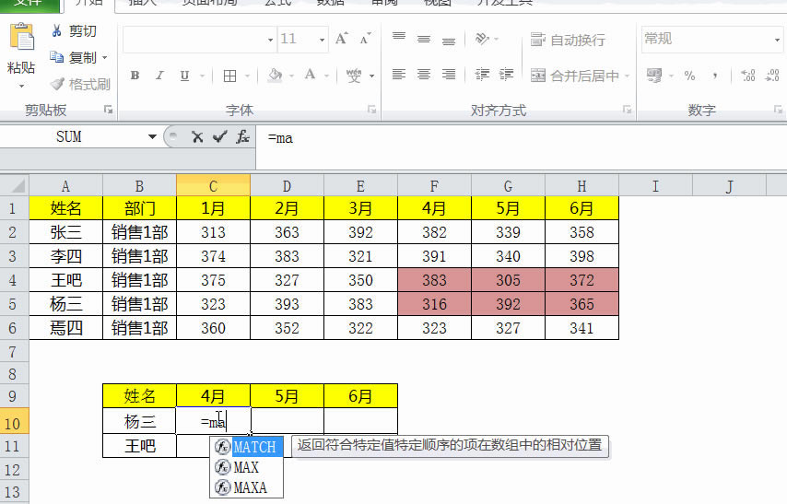Click the decrease indent icon

(482, 75)
